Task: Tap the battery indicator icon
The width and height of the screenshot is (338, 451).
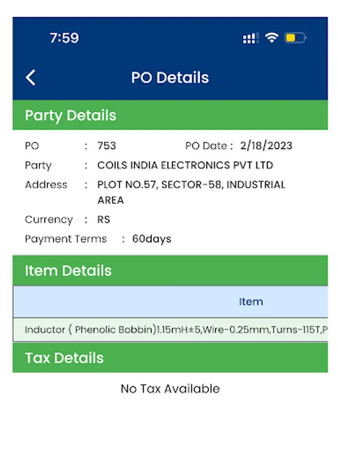Action: point(295,38)
